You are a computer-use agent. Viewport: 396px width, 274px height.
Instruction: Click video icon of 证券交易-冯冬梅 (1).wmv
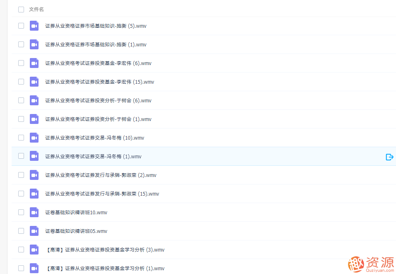(x=34, y=156)
